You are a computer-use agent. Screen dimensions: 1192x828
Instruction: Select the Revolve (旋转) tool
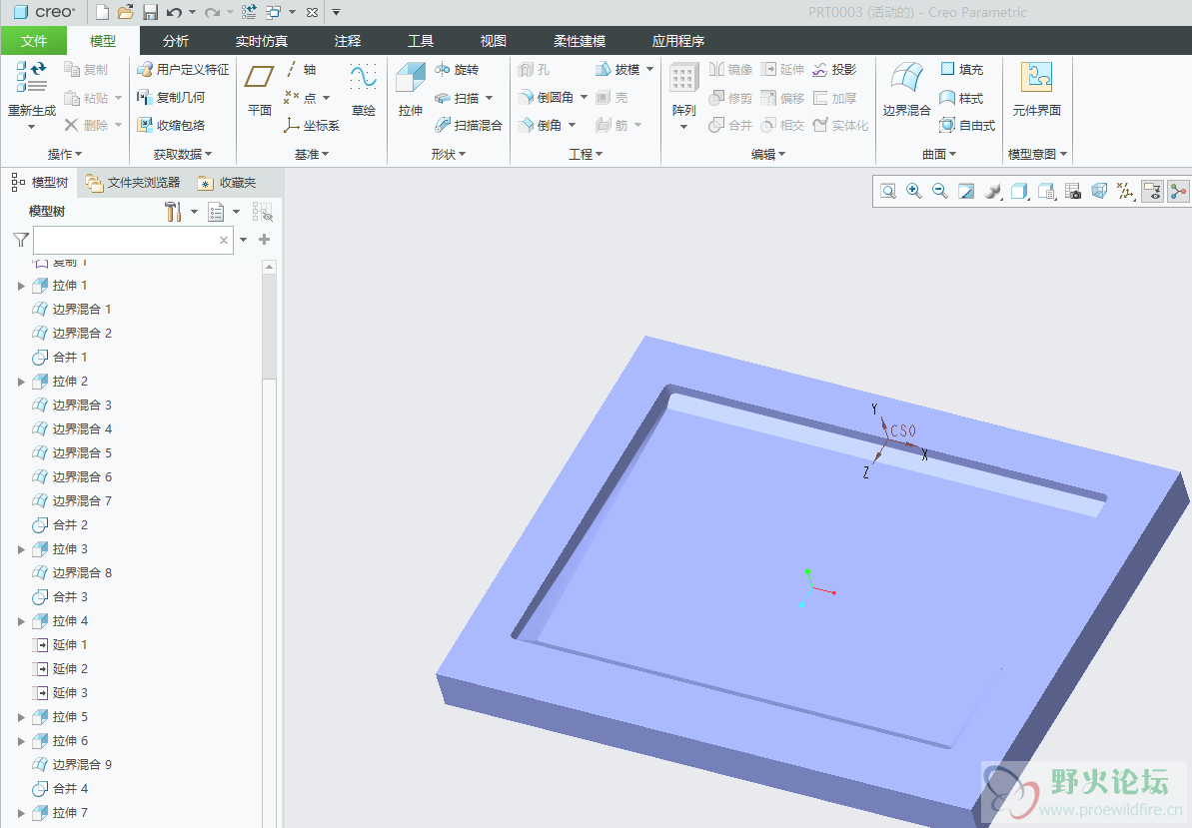pos(457,69)
